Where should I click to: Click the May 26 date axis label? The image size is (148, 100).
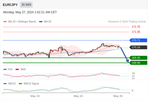[118, 96]
